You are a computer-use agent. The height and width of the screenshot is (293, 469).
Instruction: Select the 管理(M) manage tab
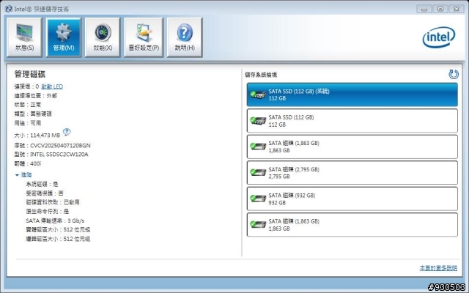[x=64, y=37]
